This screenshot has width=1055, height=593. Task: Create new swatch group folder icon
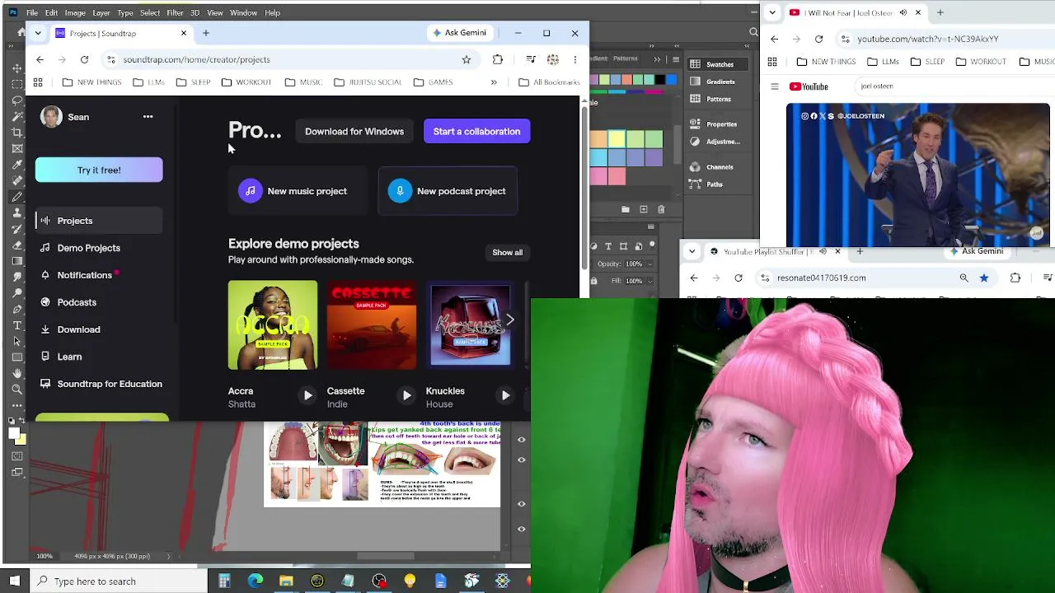[x=626, y=209]
